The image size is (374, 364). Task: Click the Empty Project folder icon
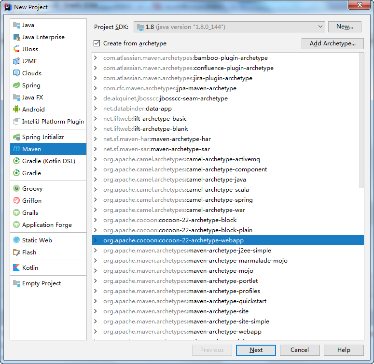(x=16, y=283)
